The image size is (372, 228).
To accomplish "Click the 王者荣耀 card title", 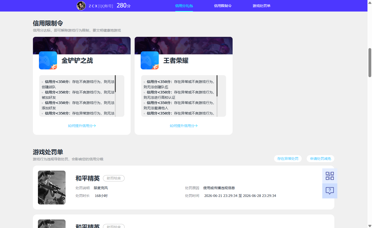I will coord(176,61).
